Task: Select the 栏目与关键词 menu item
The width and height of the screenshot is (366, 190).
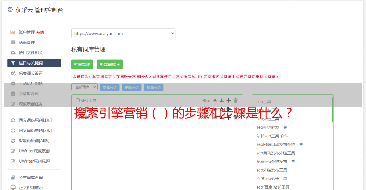Action: pos(34,63)
